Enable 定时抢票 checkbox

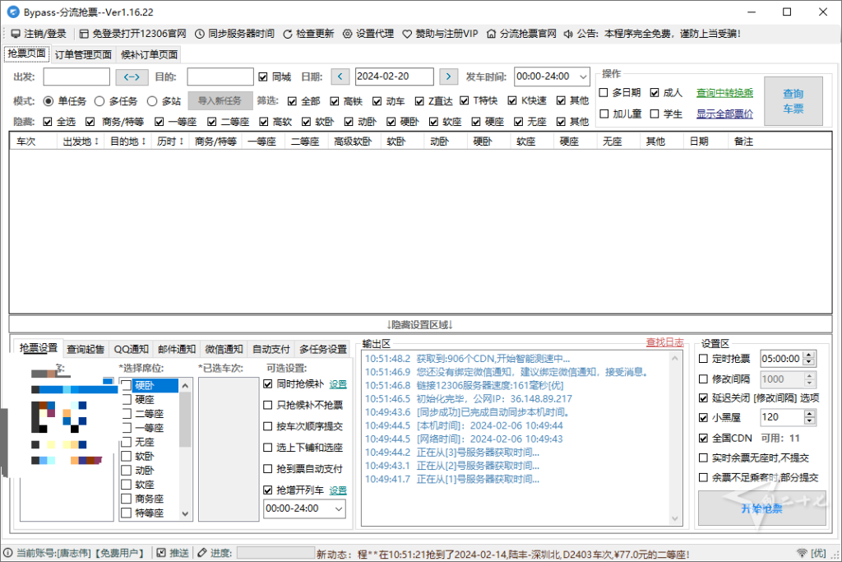(703, 359)
